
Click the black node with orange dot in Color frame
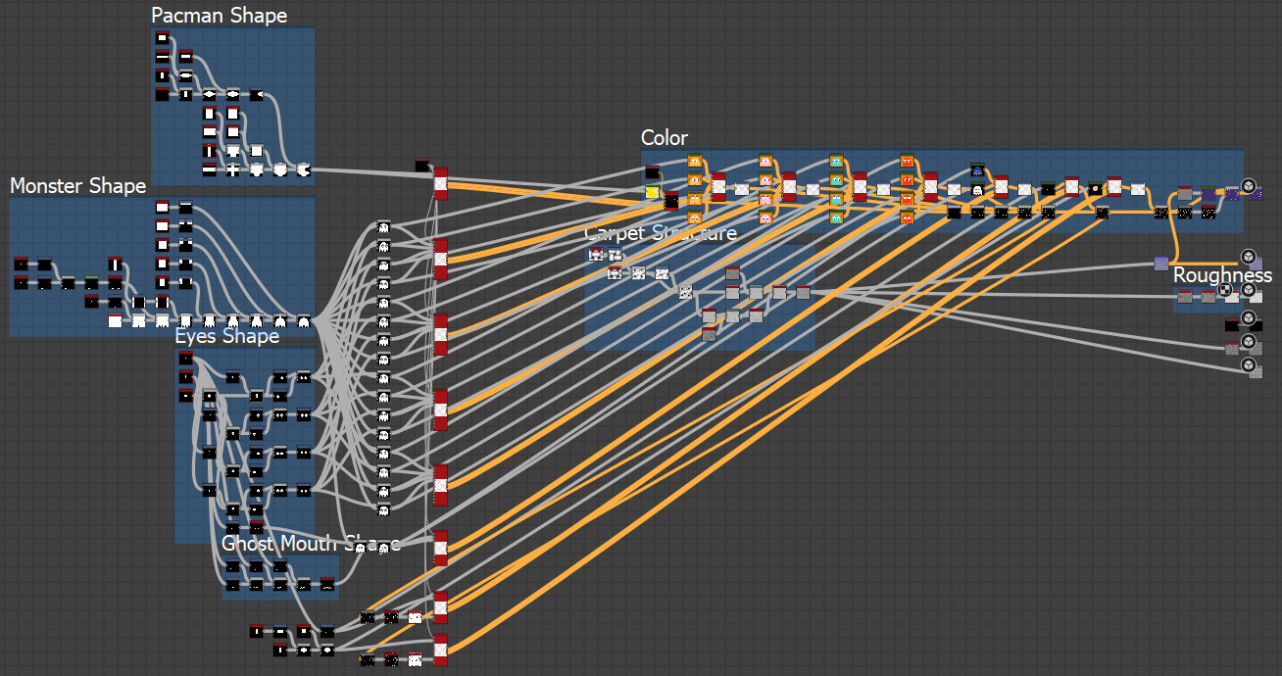point(1095,189)
